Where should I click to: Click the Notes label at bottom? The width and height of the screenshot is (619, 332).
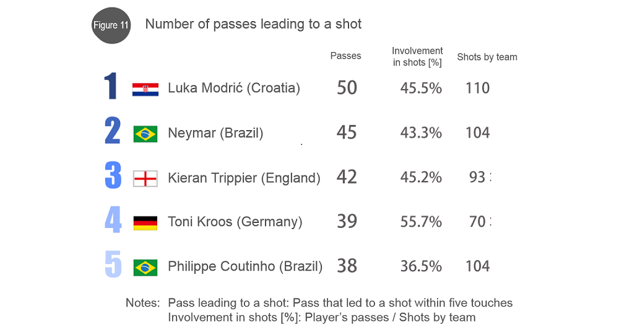(142, 303)
